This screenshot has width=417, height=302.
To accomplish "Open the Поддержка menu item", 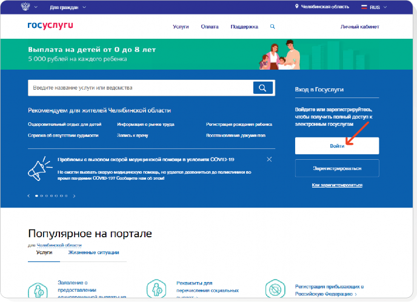I will (244, 27).
